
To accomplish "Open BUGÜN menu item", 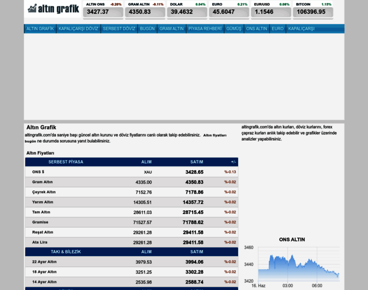I will pyautogui.click(x=147, y=29).
